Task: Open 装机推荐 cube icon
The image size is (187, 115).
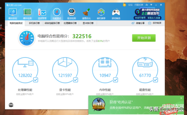Action: 101,12
